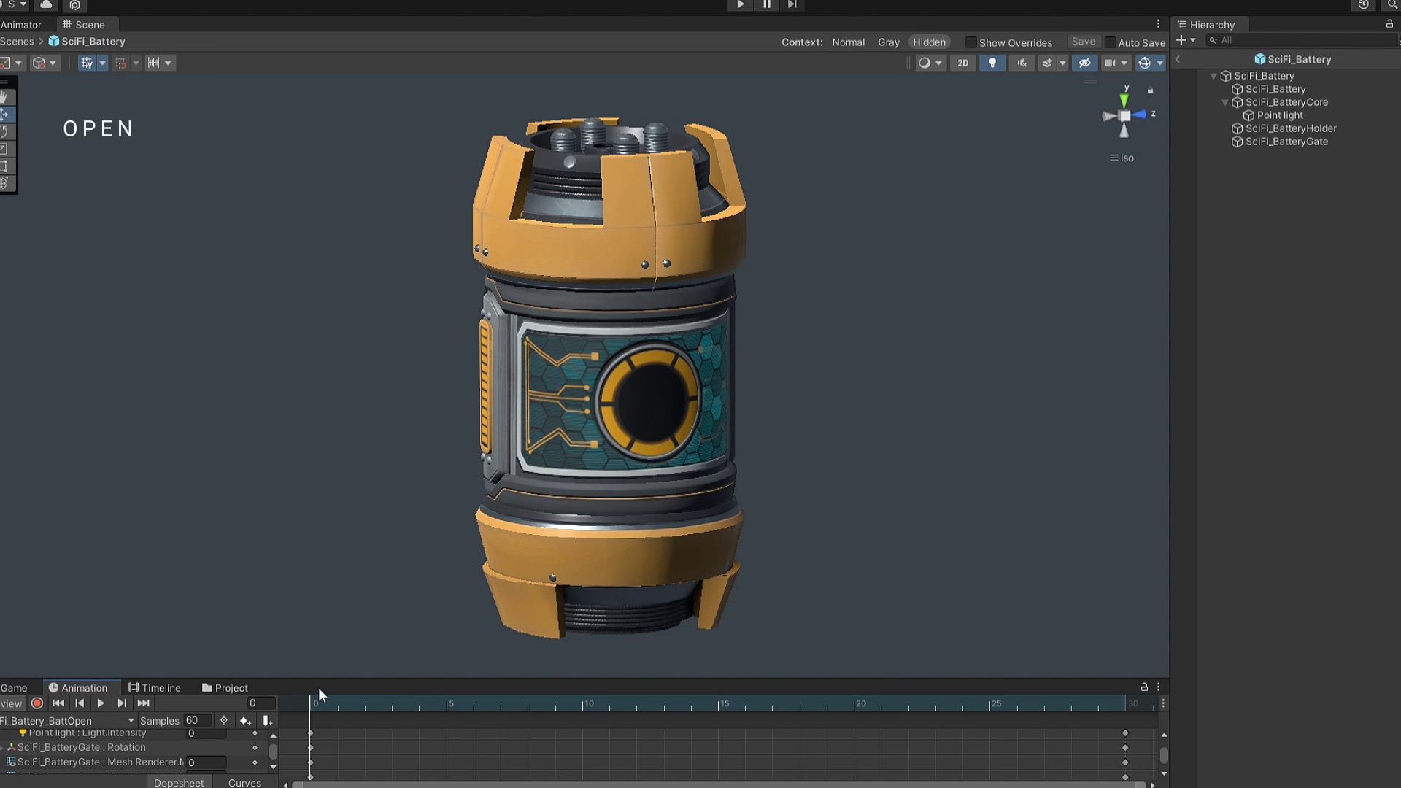Toggle gizmos sphere button
The image size is (1401, 788).
1145,63
